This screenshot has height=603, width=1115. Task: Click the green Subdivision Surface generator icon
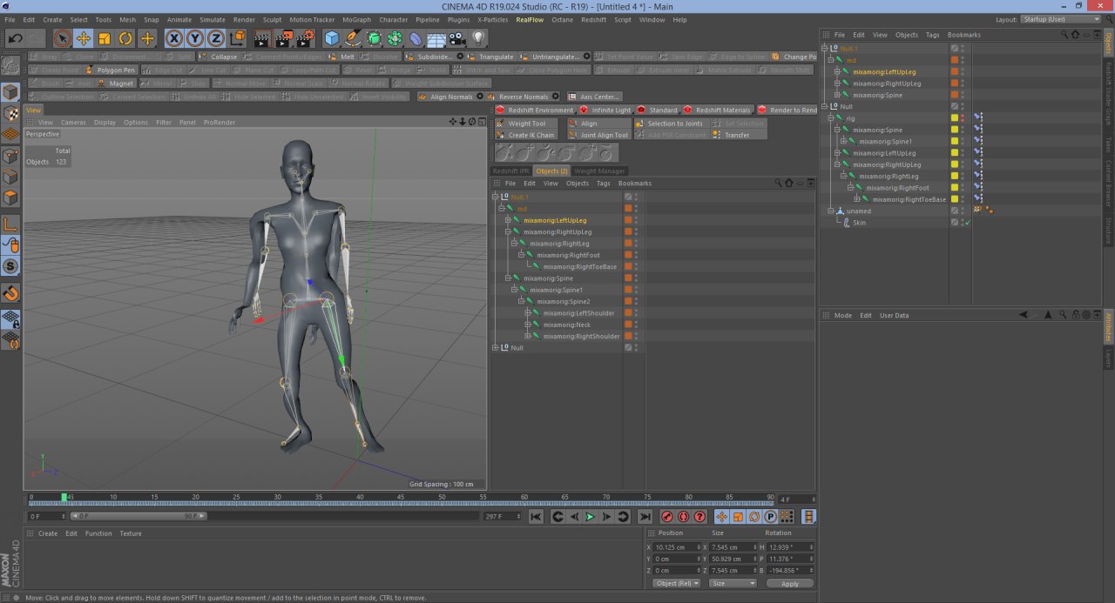pos(374,38)
